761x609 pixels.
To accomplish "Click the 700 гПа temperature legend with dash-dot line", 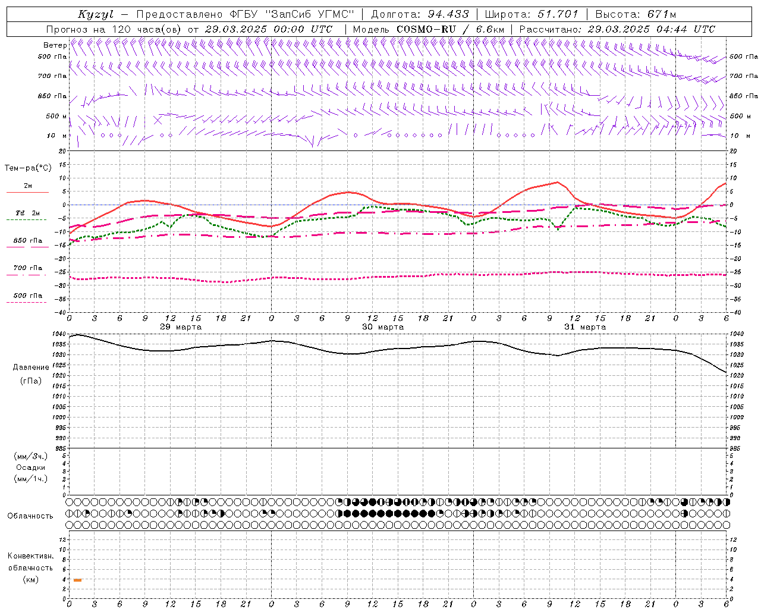I will point(28,268).
